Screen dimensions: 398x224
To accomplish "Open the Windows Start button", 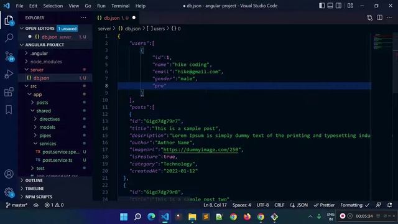I will (124, 217).
